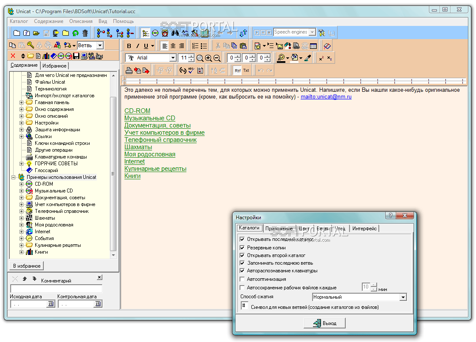Click the text color palette button

pos(281,58)
